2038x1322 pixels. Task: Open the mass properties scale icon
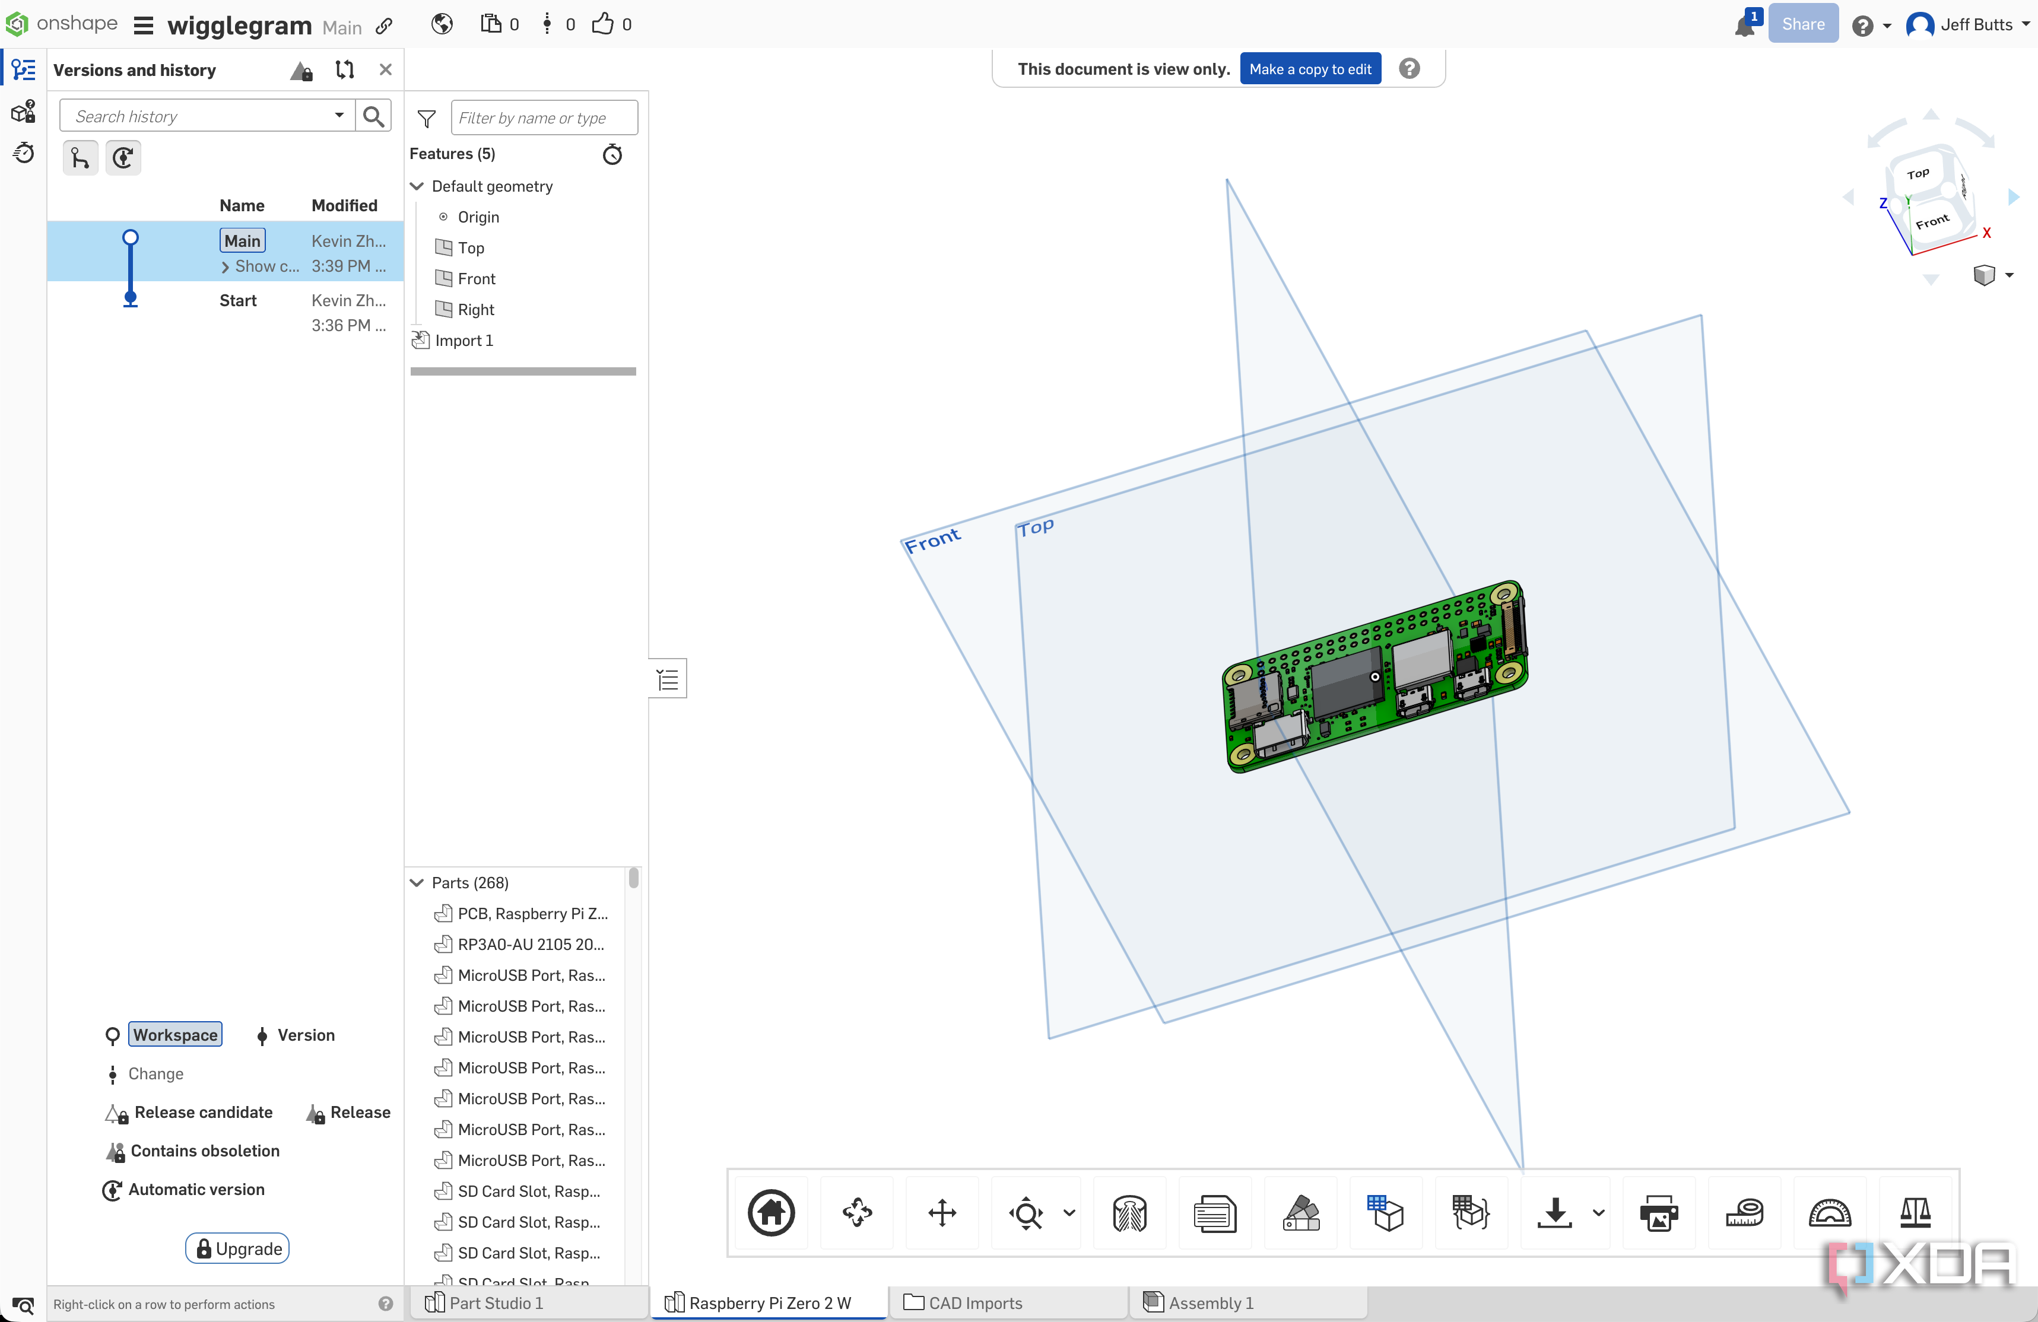tap(1916, 1212)
